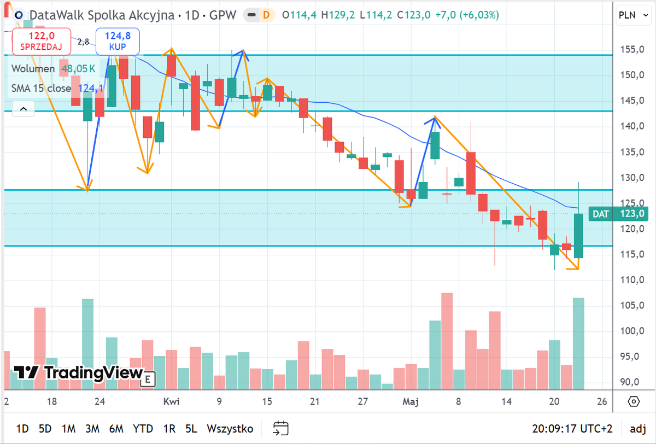Click the TradingView logo link
Screen dimensions: 656x444
(x=78, y=373)
